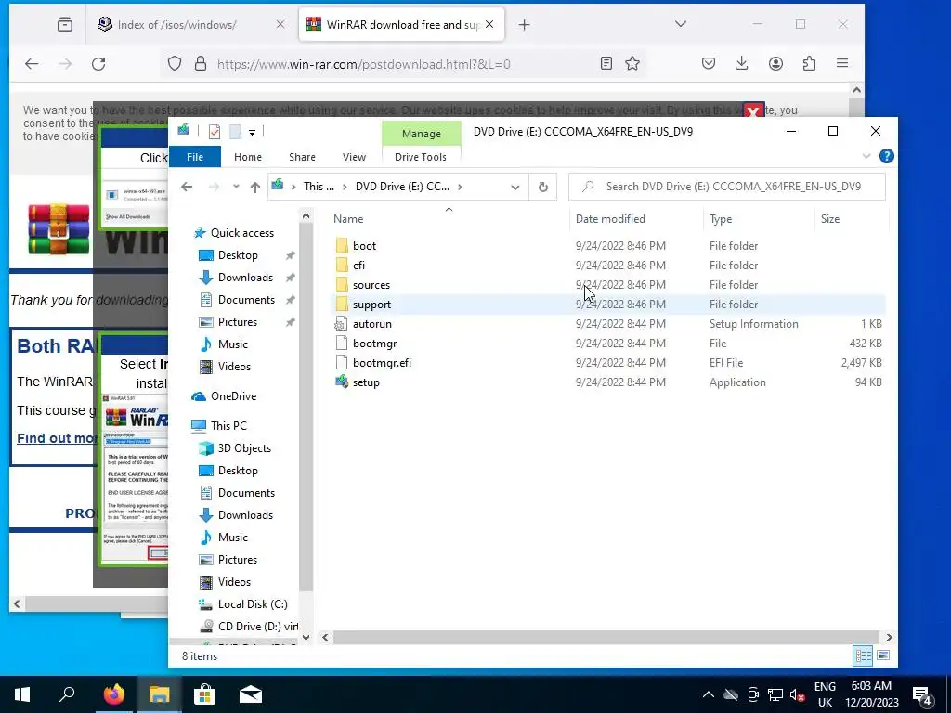Screen dimensions: 951x713
Task: Open OneDrive in navigation pane
Action: pos(233,395)
